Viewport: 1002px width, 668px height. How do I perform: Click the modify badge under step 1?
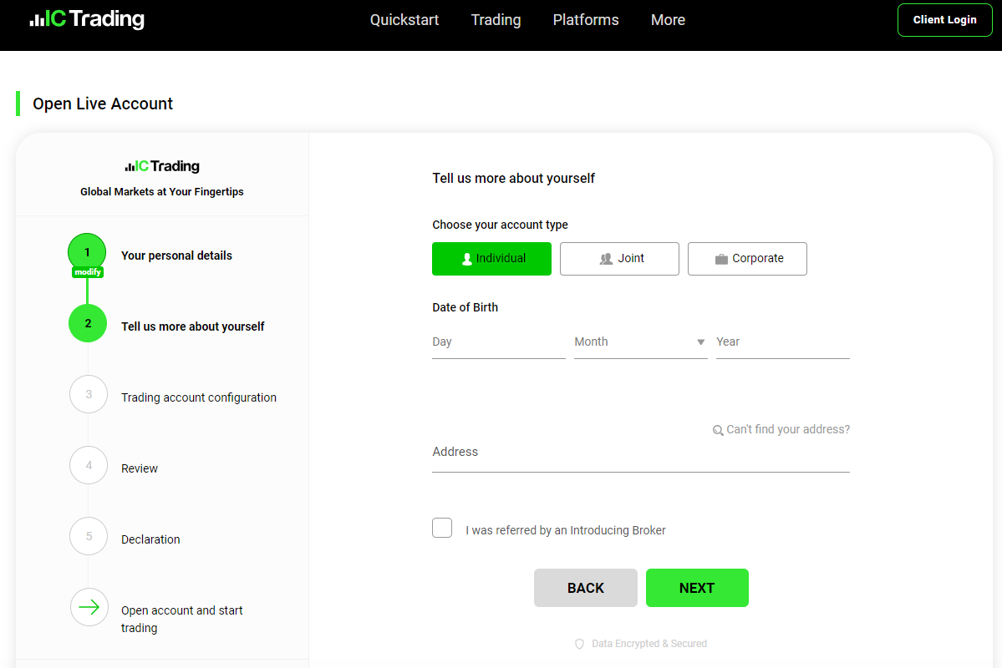point(88,272)
